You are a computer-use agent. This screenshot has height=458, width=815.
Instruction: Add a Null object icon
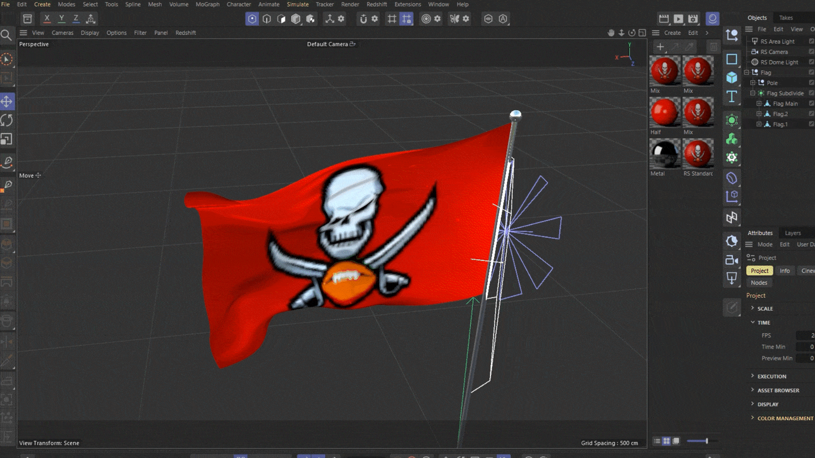pyautogui.click(x=732, y=35)
